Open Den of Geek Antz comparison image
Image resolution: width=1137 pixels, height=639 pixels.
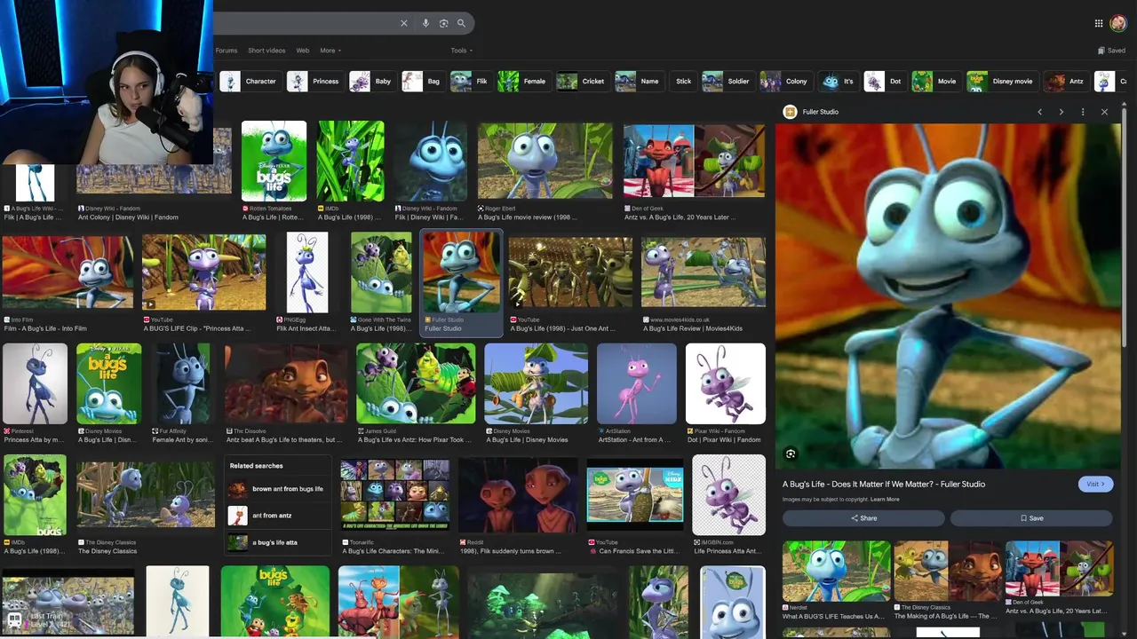(694, 161)
